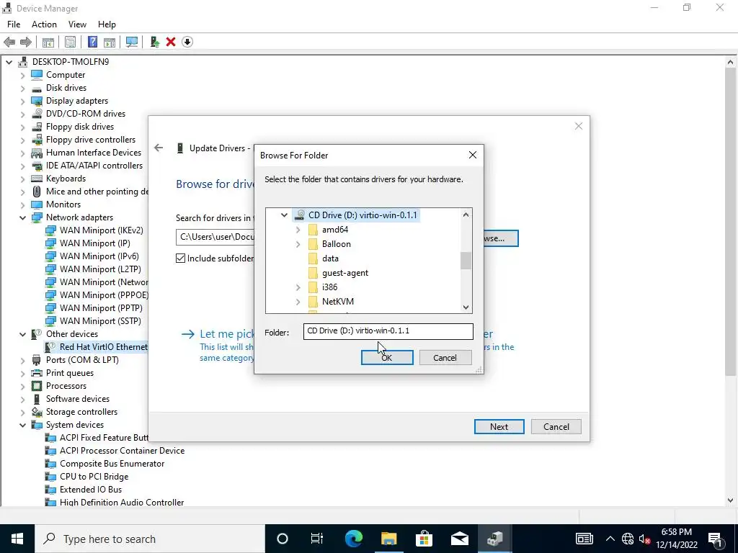Click Let me pick from a list link
Viewport: 738px width, 553px height.
(x=227, y=334)
